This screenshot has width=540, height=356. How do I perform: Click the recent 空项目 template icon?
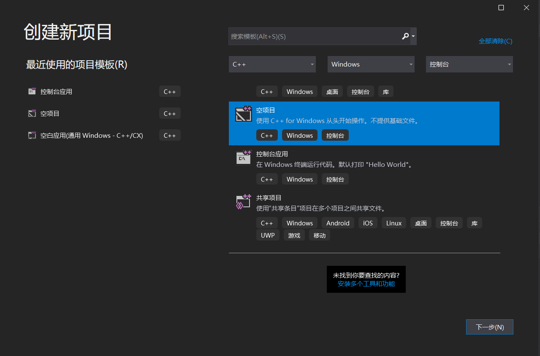coord(32,113)
